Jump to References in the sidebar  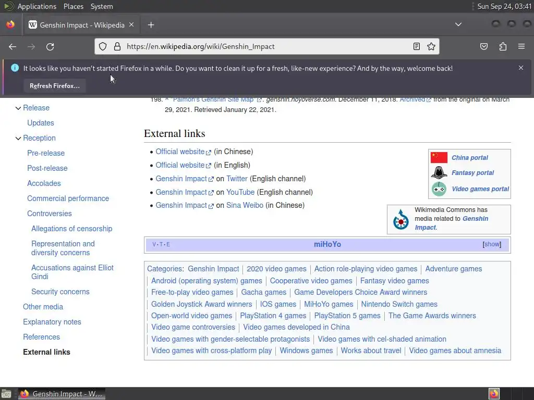click(42, 337)
